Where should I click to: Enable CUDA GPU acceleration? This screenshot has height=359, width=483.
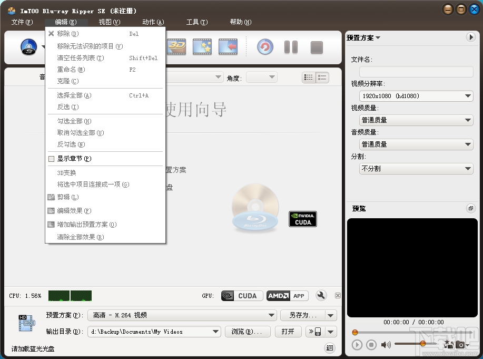point(241,296)
